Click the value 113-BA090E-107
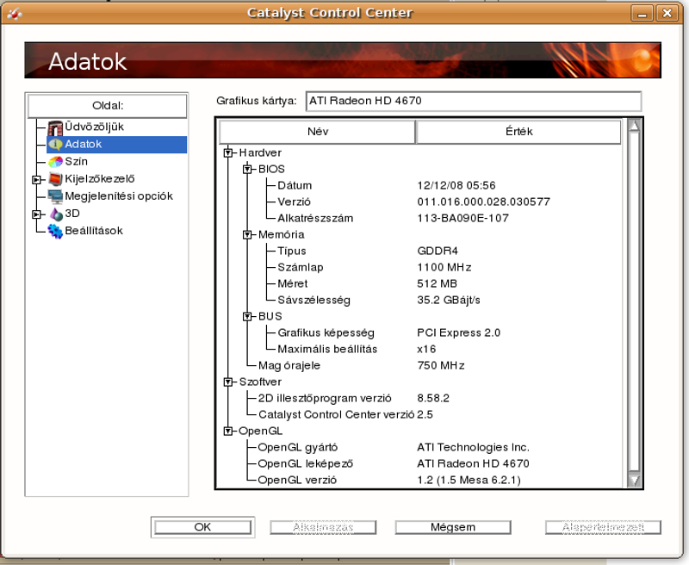The height and width of the screenshot is (565, 689). (x=462, y=219)
